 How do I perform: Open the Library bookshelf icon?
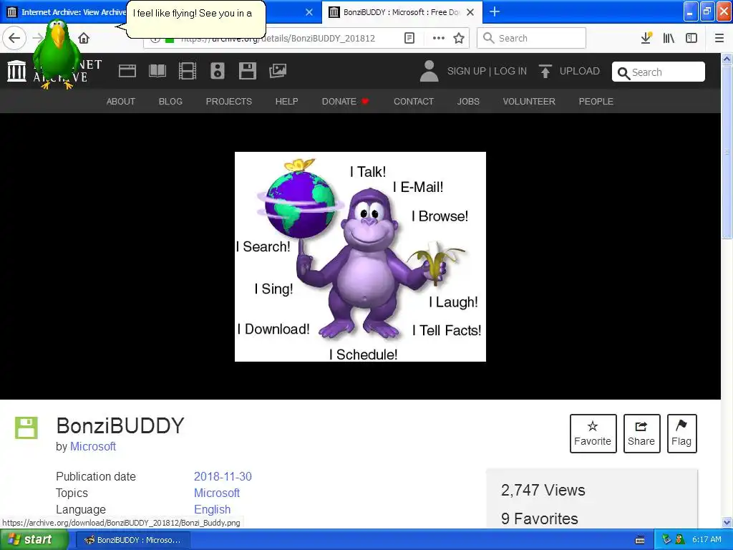(669, 38)
